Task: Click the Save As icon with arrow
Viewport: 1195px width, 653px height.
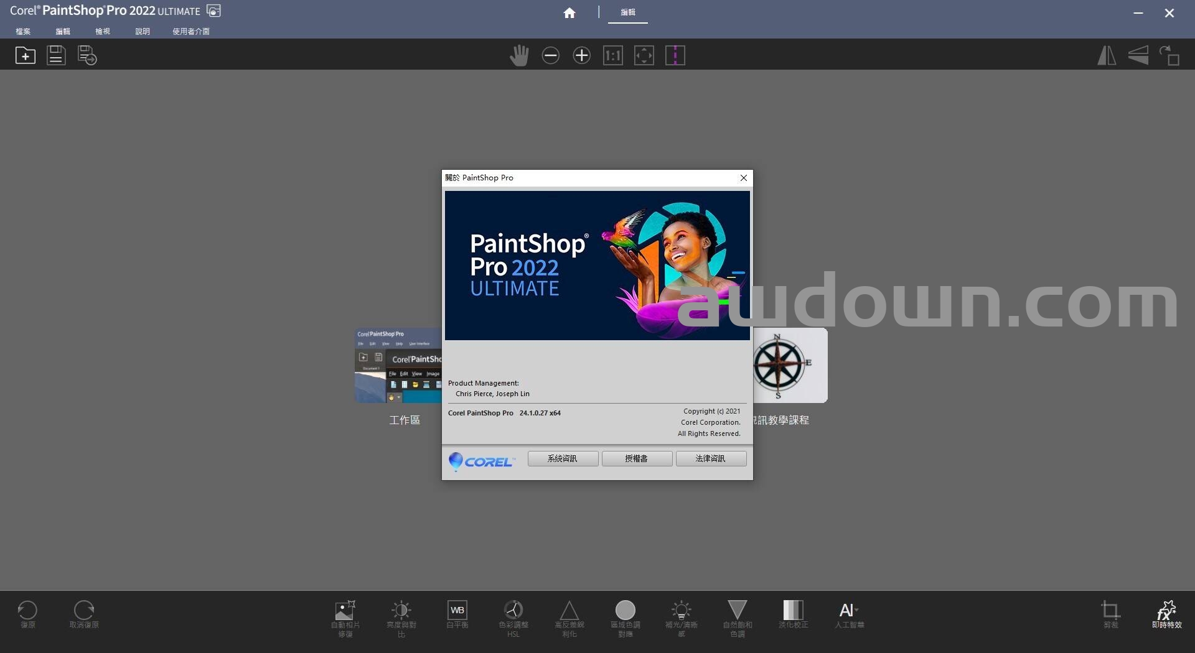Action: click(x=87, y=55)
